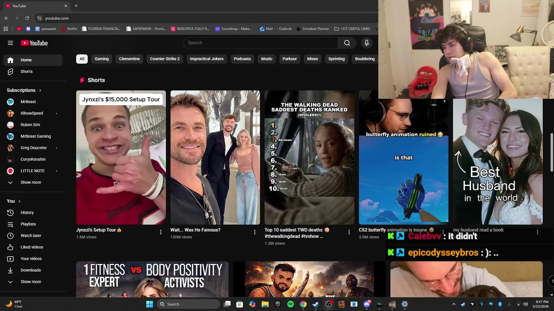Screen dimensions: 554x311
Task: Select the Gaming filter chip
Action: click(102, 59)
